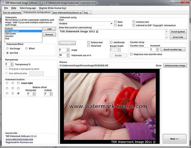This screenshot has width=191, height=148.
Task: Click the Add watermark button
Action: click(49, 29)
